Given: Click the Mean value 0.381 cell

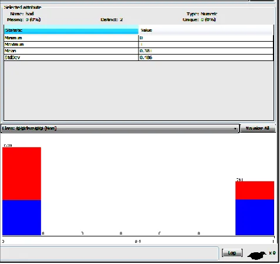Looking at the screenshot, I should pos(206,51).
